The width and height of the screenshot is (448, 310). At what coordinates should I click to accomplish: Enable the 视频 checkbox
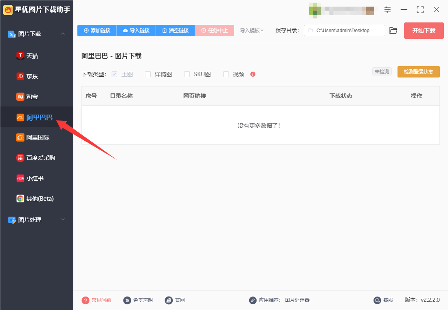(x=226, y=74)
